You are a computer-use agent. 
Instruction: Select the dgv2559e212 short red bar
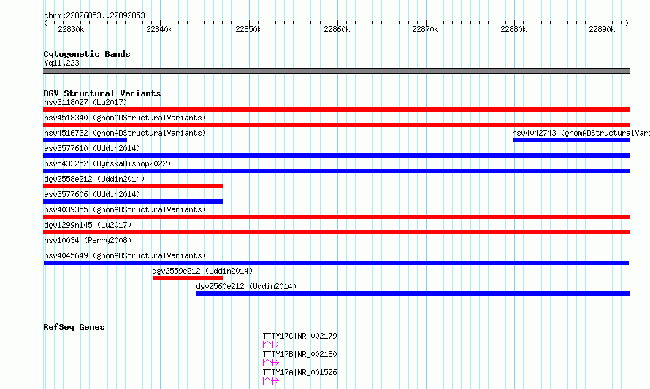pos(188,278)
